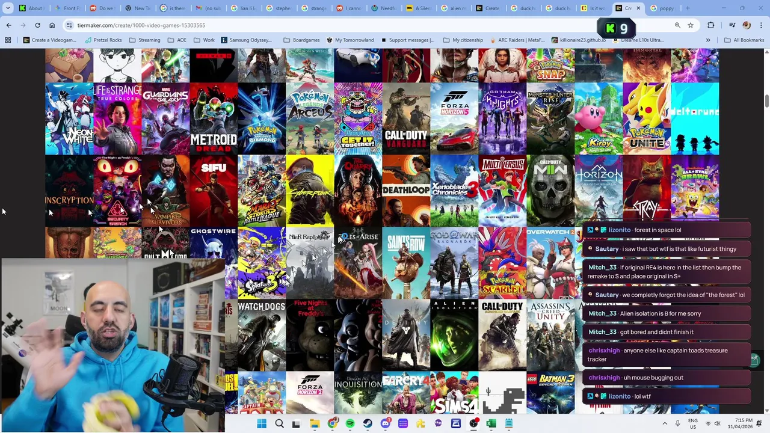Switch to the 'Needfu' tab
The image size is (770, 433).
pyautogui.click(x=383, y=8)
